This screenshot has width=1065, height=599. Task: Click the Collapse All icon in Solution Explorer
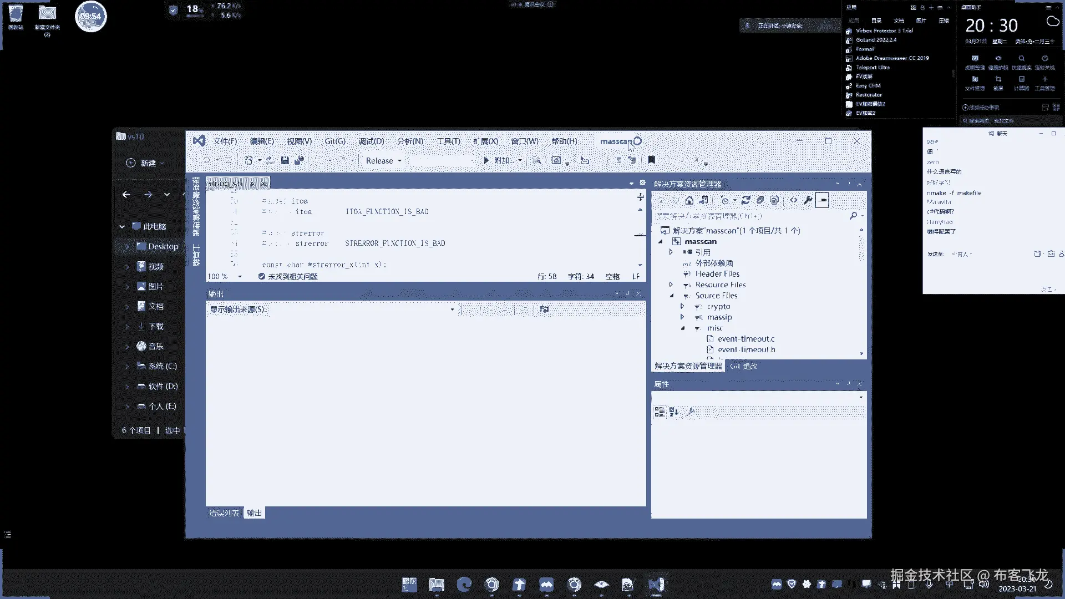pyautogui.click(x=760, y=200)
